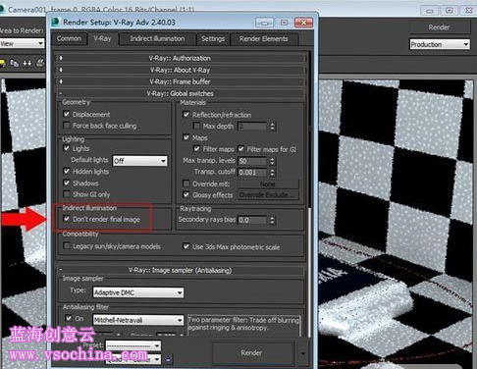Click Override Exclude button

coord(268,195)
